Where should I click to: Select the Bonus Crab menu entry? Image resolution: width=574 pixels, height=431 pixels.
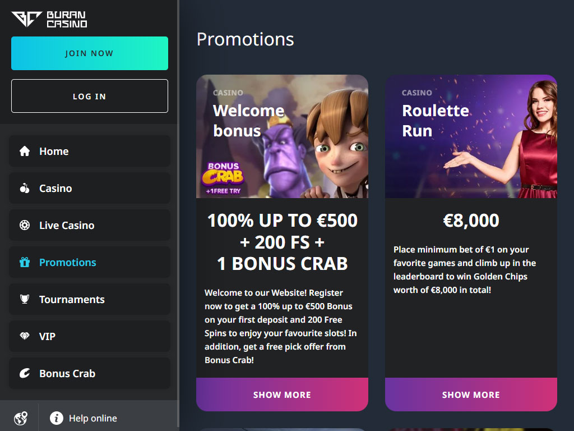pos(90,373)
